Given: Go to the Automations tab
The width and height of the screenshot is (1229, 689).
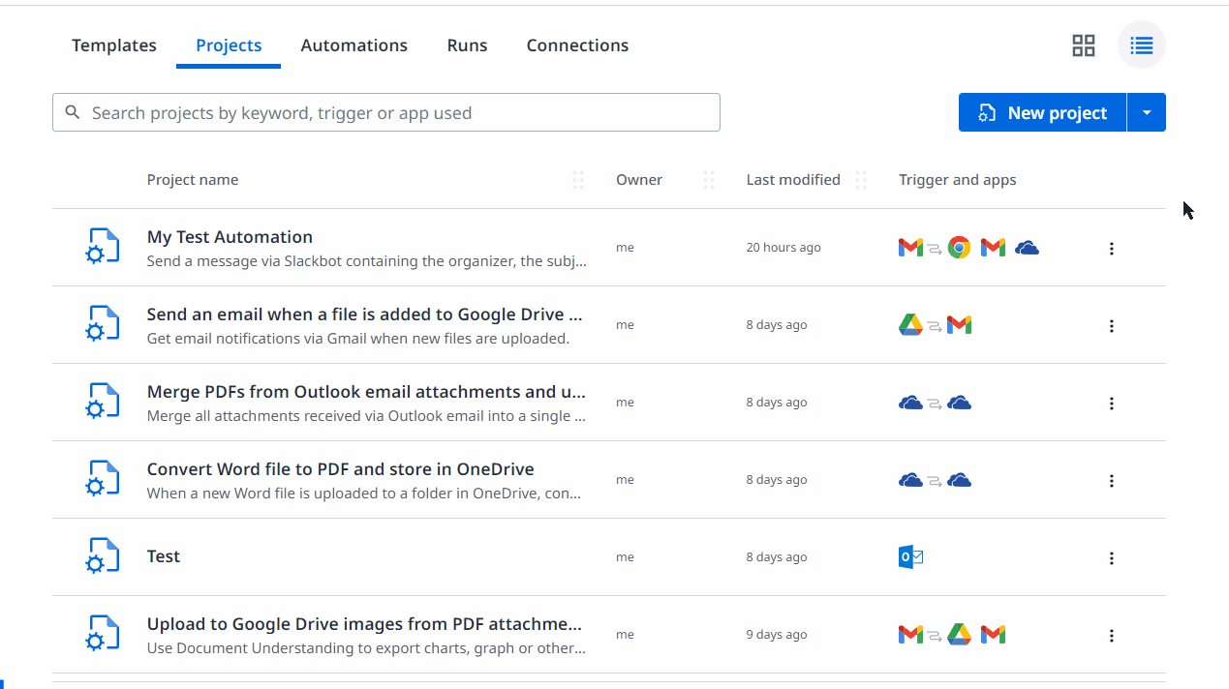Looking at the screenshot, I should [354, 45].
